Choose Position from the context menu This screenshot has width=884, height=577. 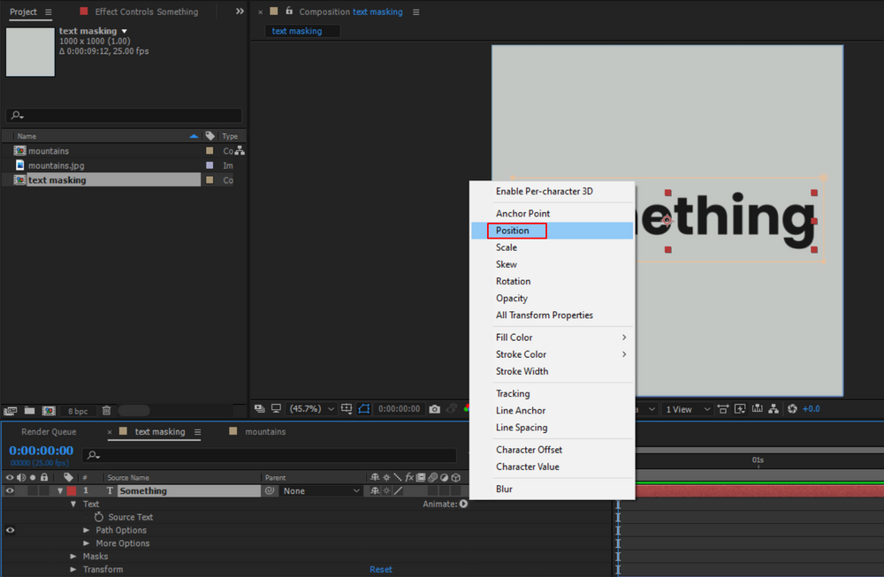[x=516, y=231]
